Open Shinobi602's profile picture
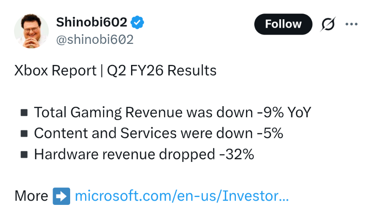Screen dimensions: 374x222 [32, 31]
